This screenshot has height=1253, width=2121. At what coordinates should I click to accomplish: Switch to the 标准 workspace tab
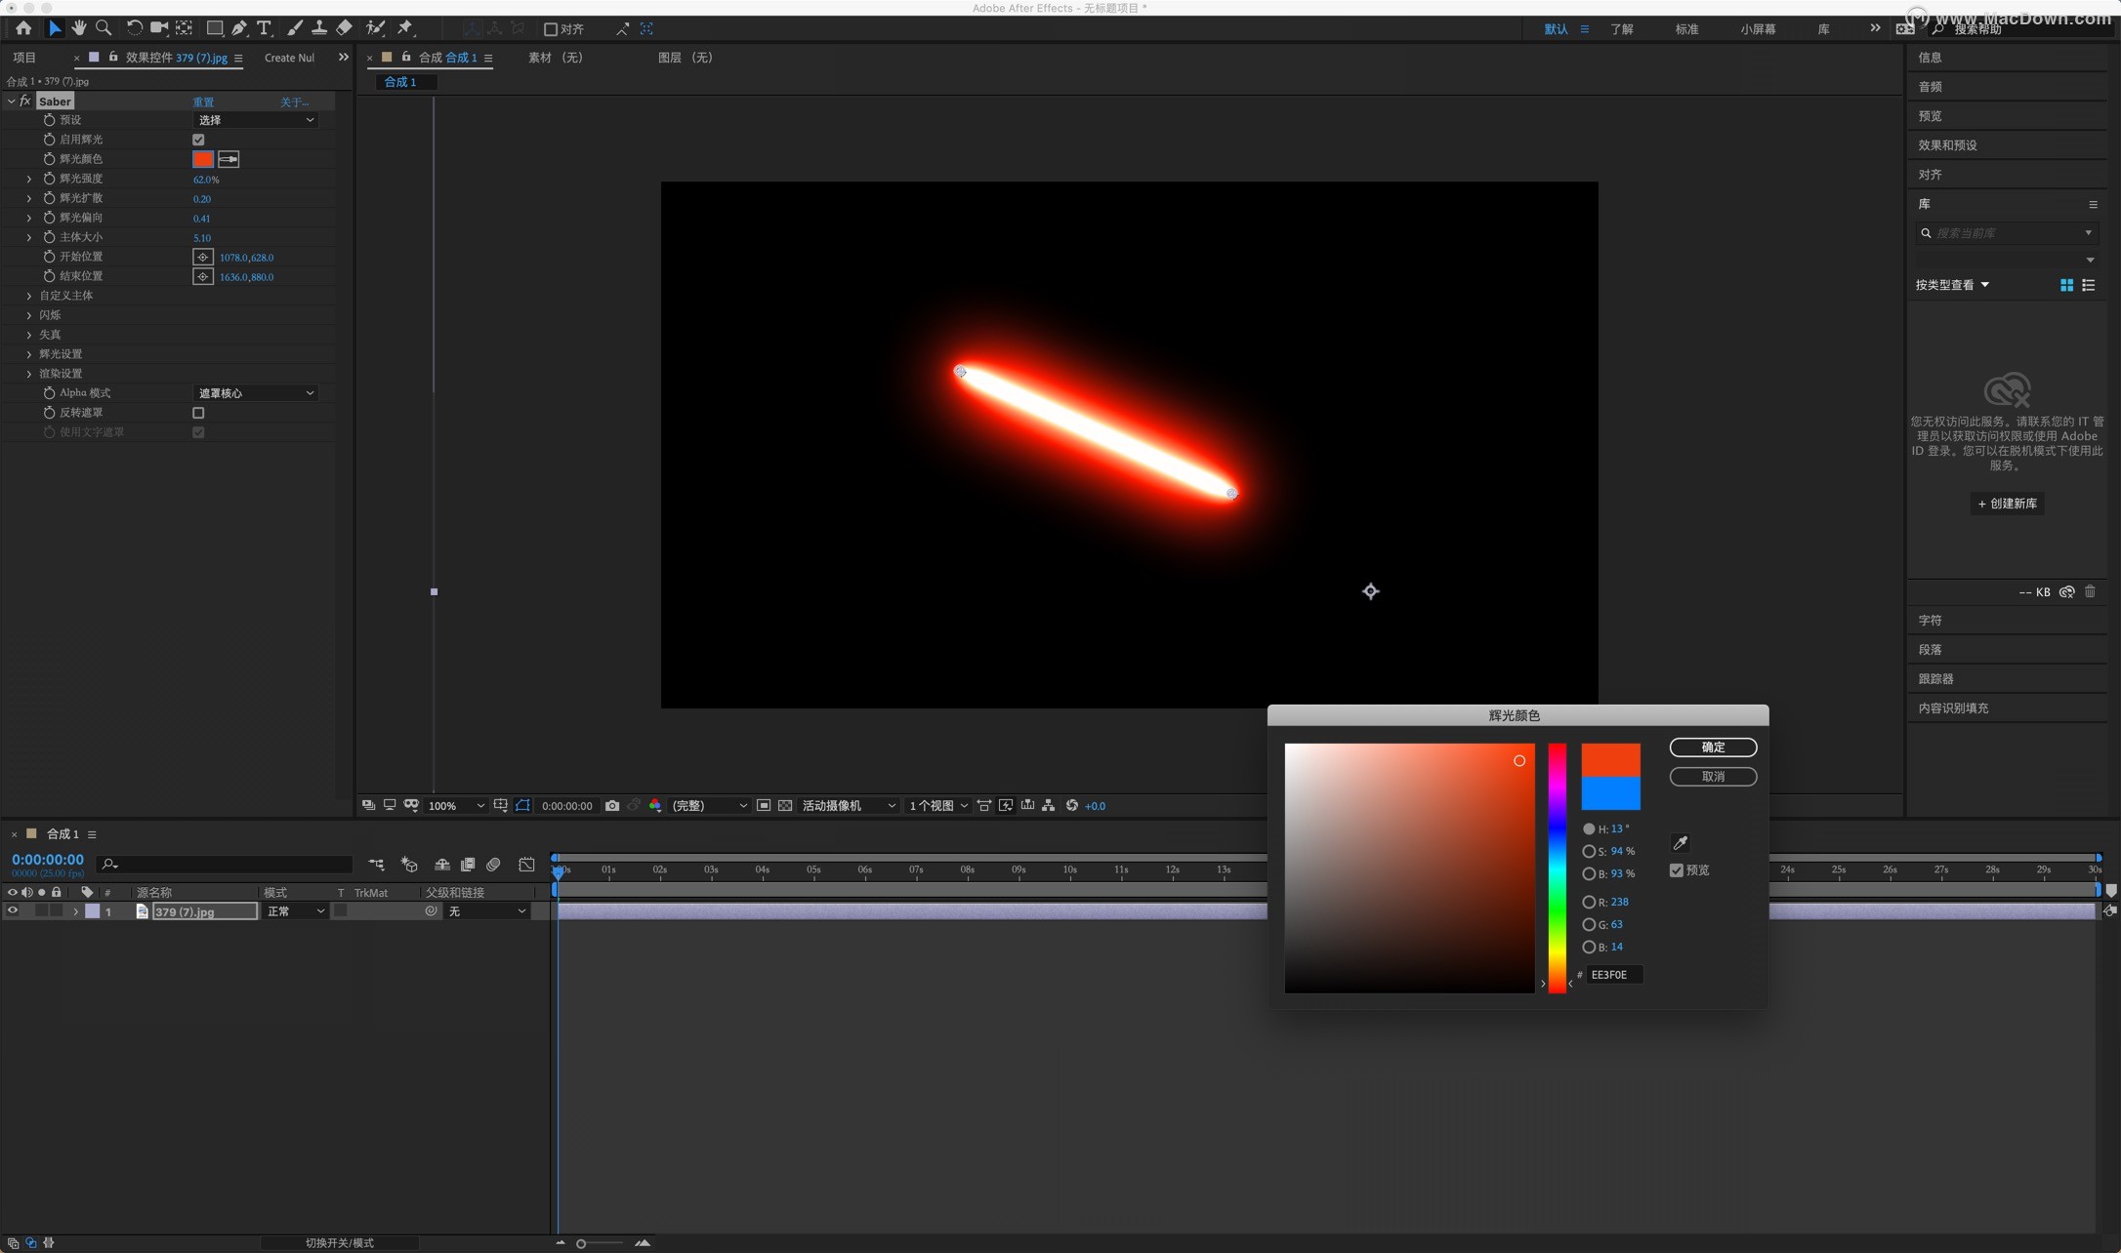coord(1686,29)
